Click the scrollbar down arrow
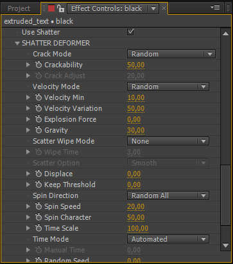This screenshot has height=264, width=233. (225, 245)
